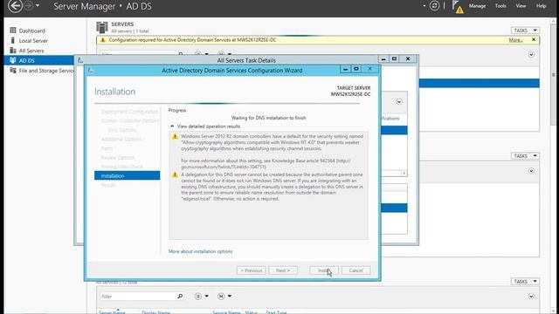Click the Next button in wizard
Viewport: 559px width, 314px height.
tap(283, 270)
